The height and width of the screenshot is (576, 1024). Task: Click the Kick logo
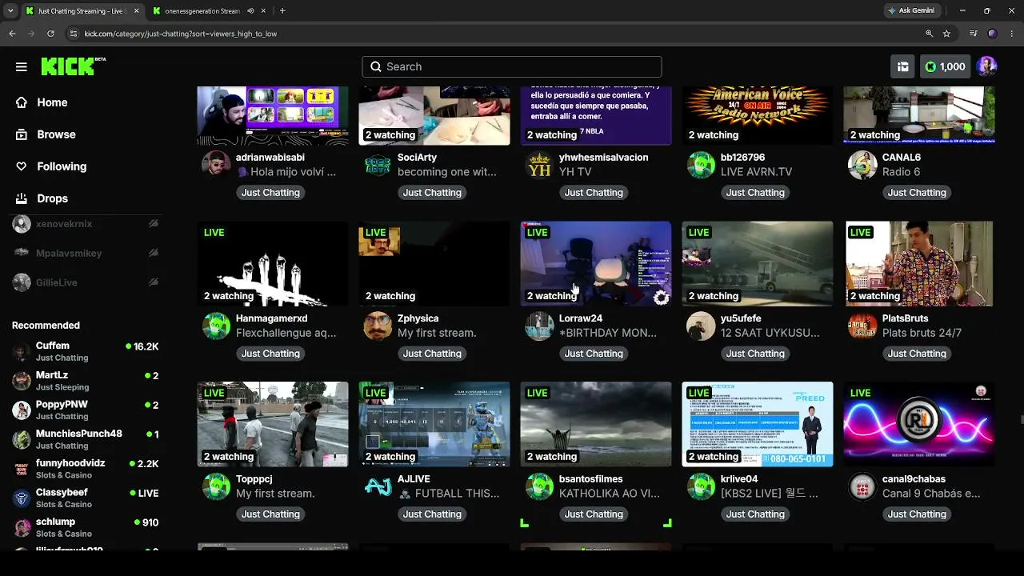point(73,66)
